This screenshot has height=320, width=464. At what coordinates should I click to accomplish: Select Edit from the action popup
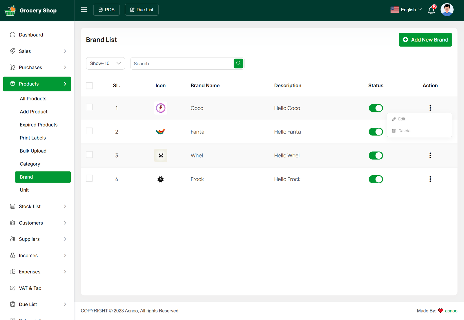[x=402, y=119]
